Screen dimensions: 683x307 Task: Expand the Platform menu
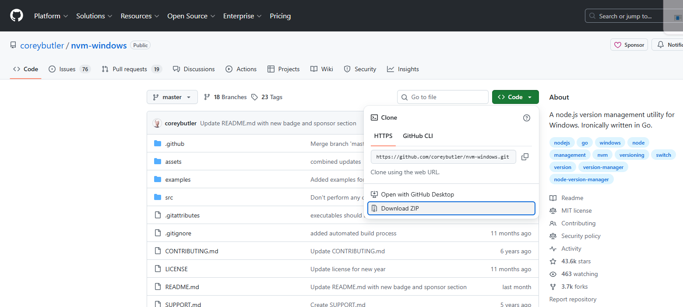click(51, 16)
